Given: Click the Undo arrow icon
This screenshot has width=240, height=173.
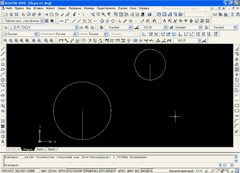Looking at the screenshot, I should 75,14.
